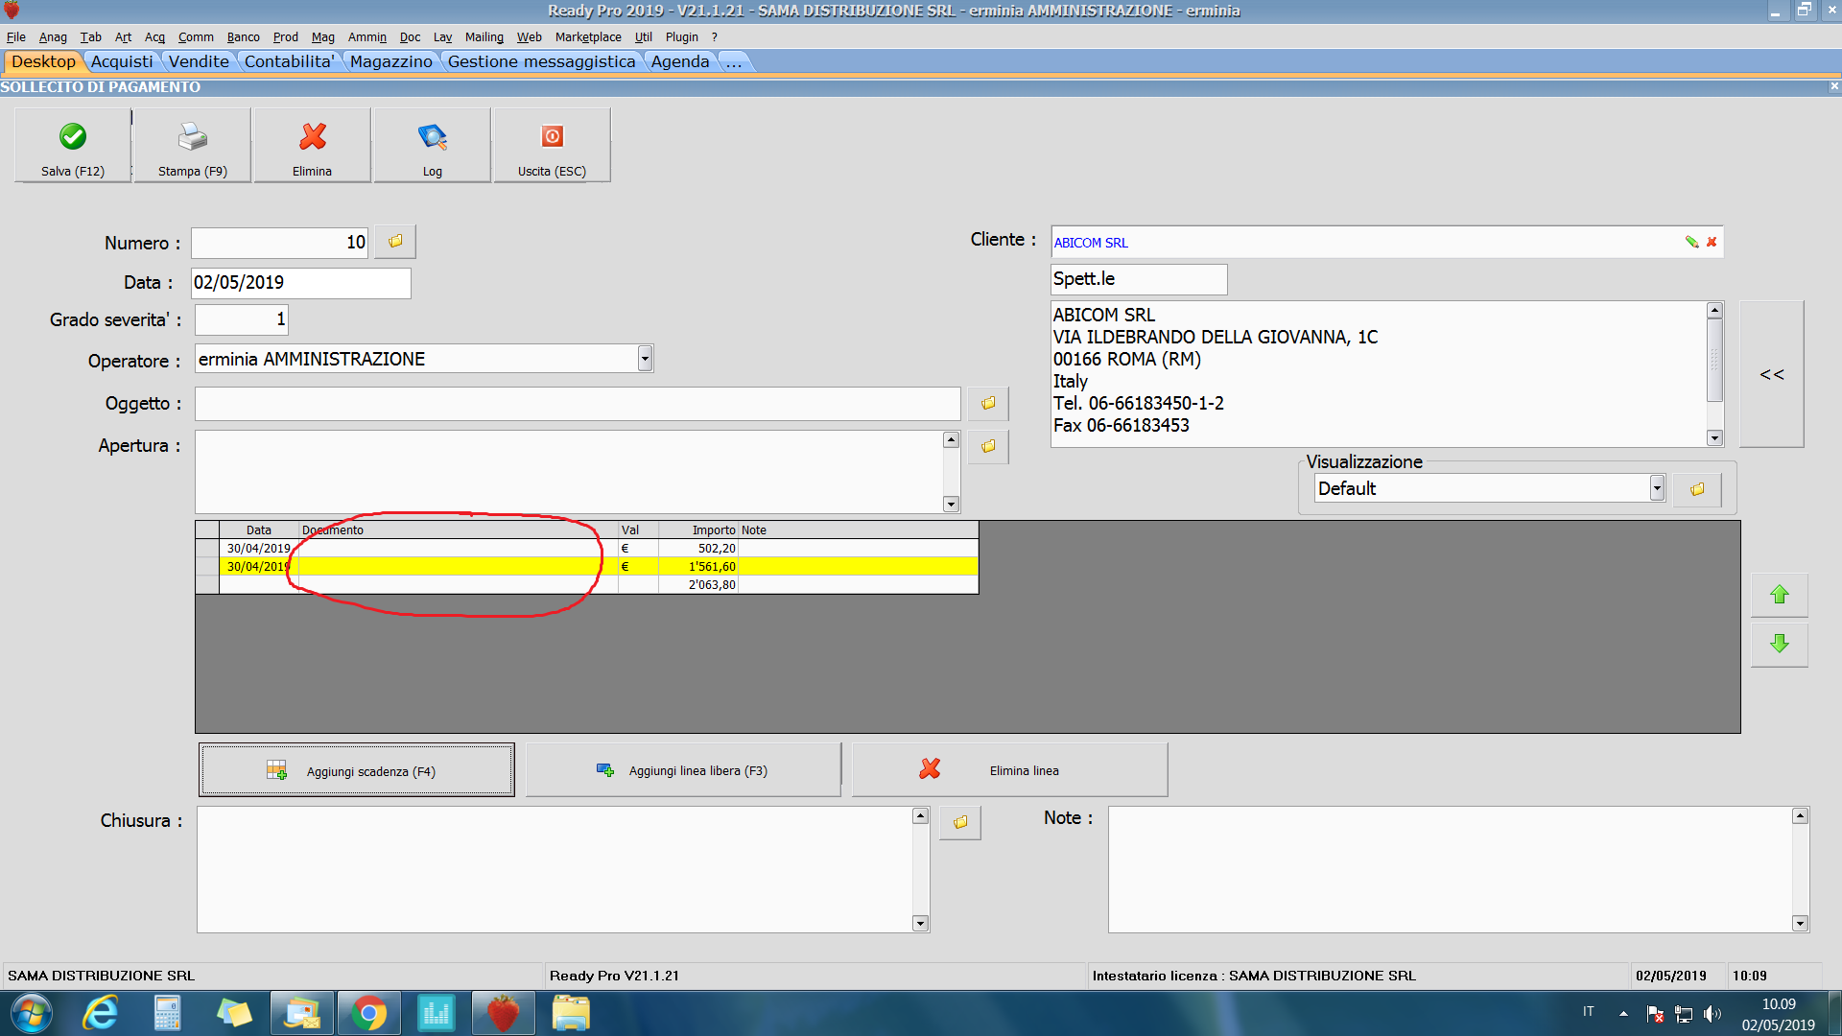Click the Grado severita' field
The image size is (1842, 1036).
(x=242, y=319)
